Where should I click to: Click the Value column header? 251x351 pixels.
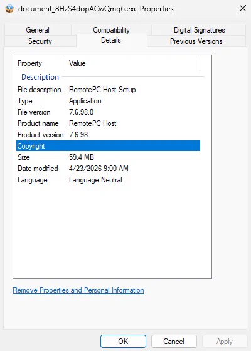(x=132, y=63)
